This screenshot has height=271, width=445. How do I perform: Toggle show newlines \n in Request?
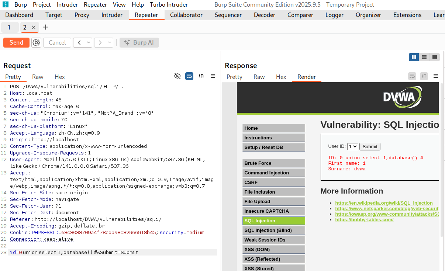pos(201,76)
